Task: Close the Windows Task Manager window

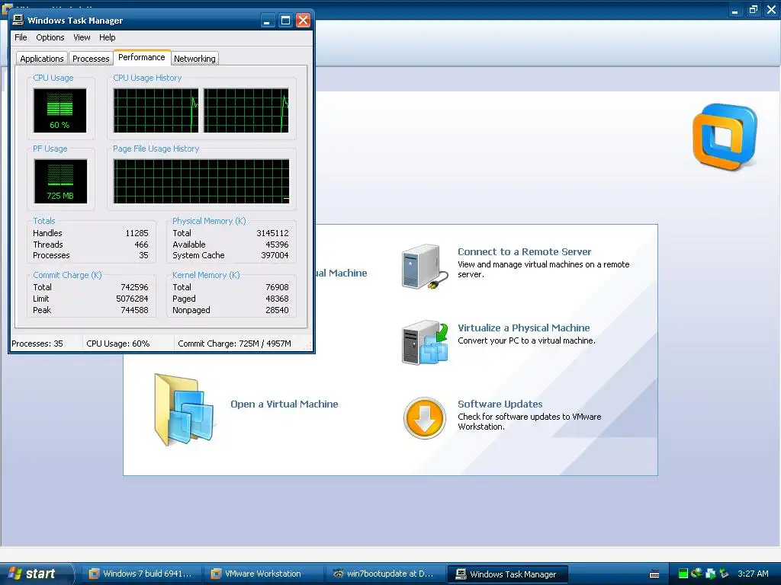Action: (x=303, y=21)
